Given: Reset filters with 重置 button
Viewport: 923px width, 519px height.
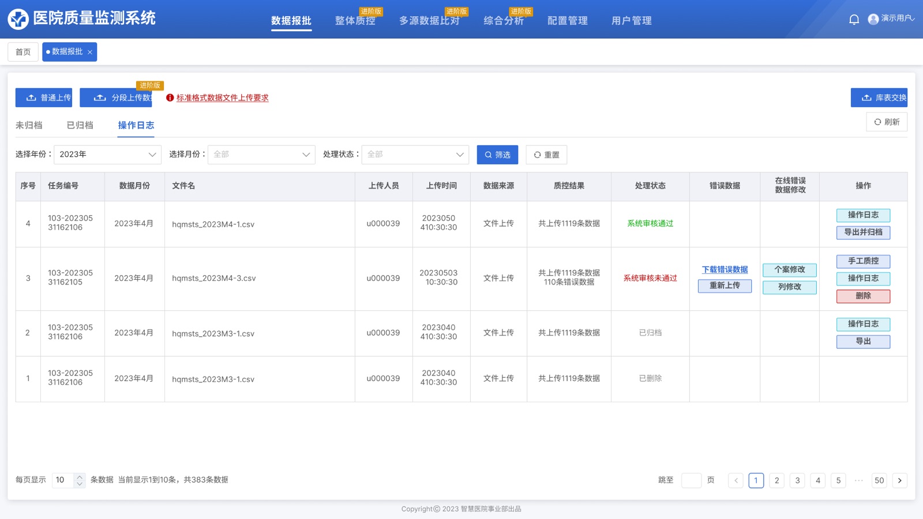Looking at the screenshot, I should [546, 155].
